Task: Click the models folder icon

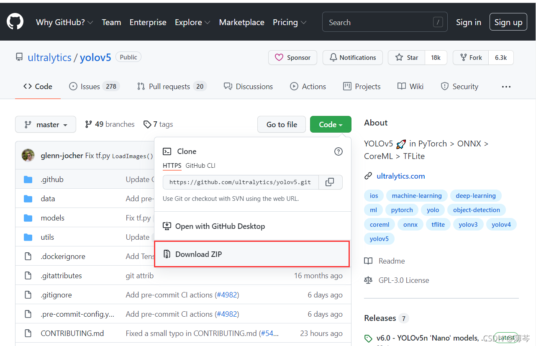Action: point(28,218)
